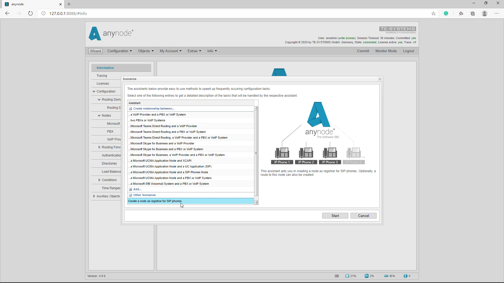Collapse the Routing Domains tree node
Image resolution: width=504 pixels, height=283 pixels.
[x=99, y=100]
